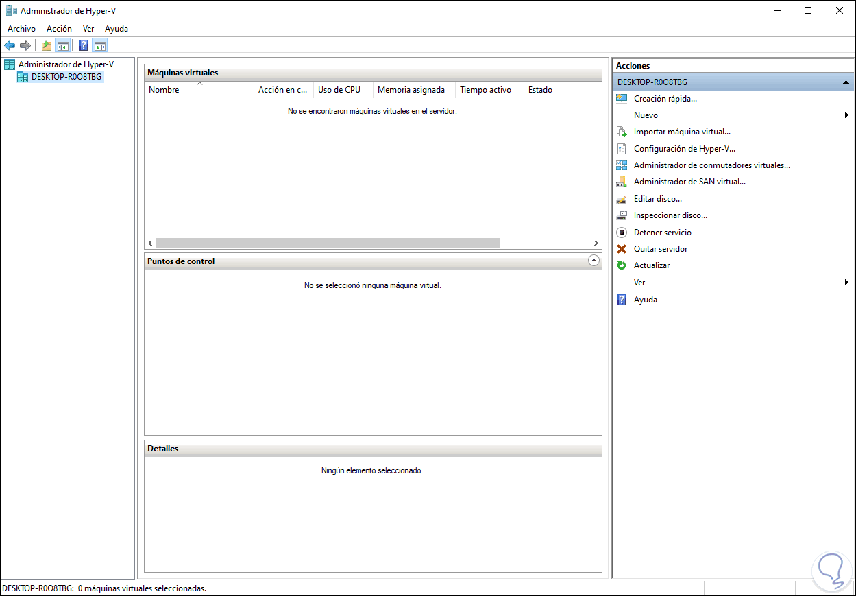Click 'Ningún elemento seleccionado' text
856x596 pixels.
click(x=372, y=471)
